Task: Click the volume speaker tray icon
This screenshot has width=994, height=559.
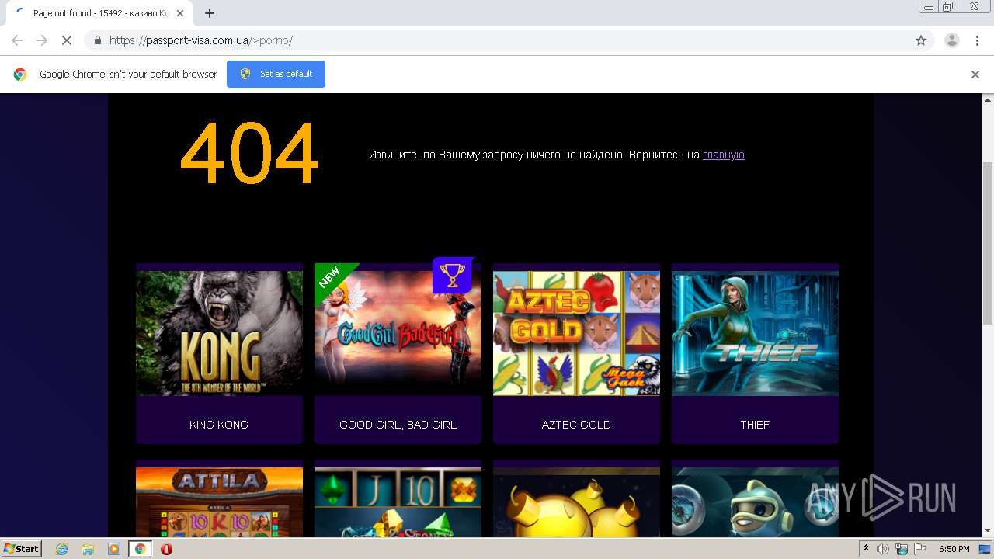Action: [x=883, y=549]
